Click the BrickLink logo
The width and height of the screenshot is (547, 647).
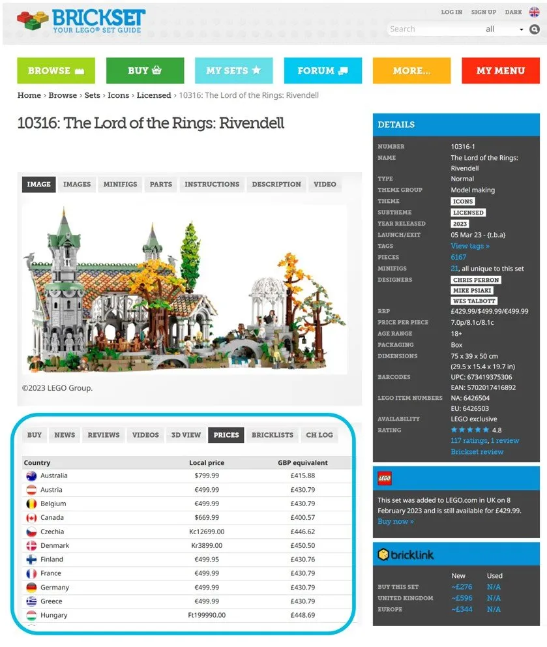[x=406, y=554]
